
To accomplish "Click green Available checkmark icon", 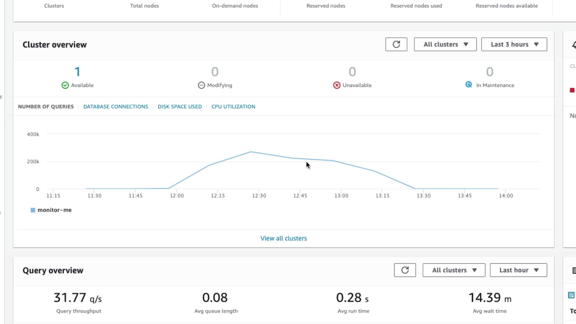I will pos(65,85).
